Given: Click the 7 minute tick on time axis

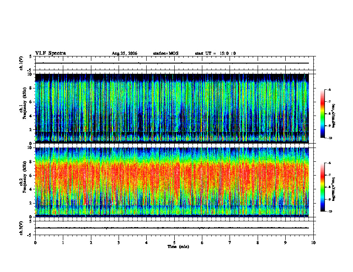Looking at the screenshot, I should (x=230, y=243).
